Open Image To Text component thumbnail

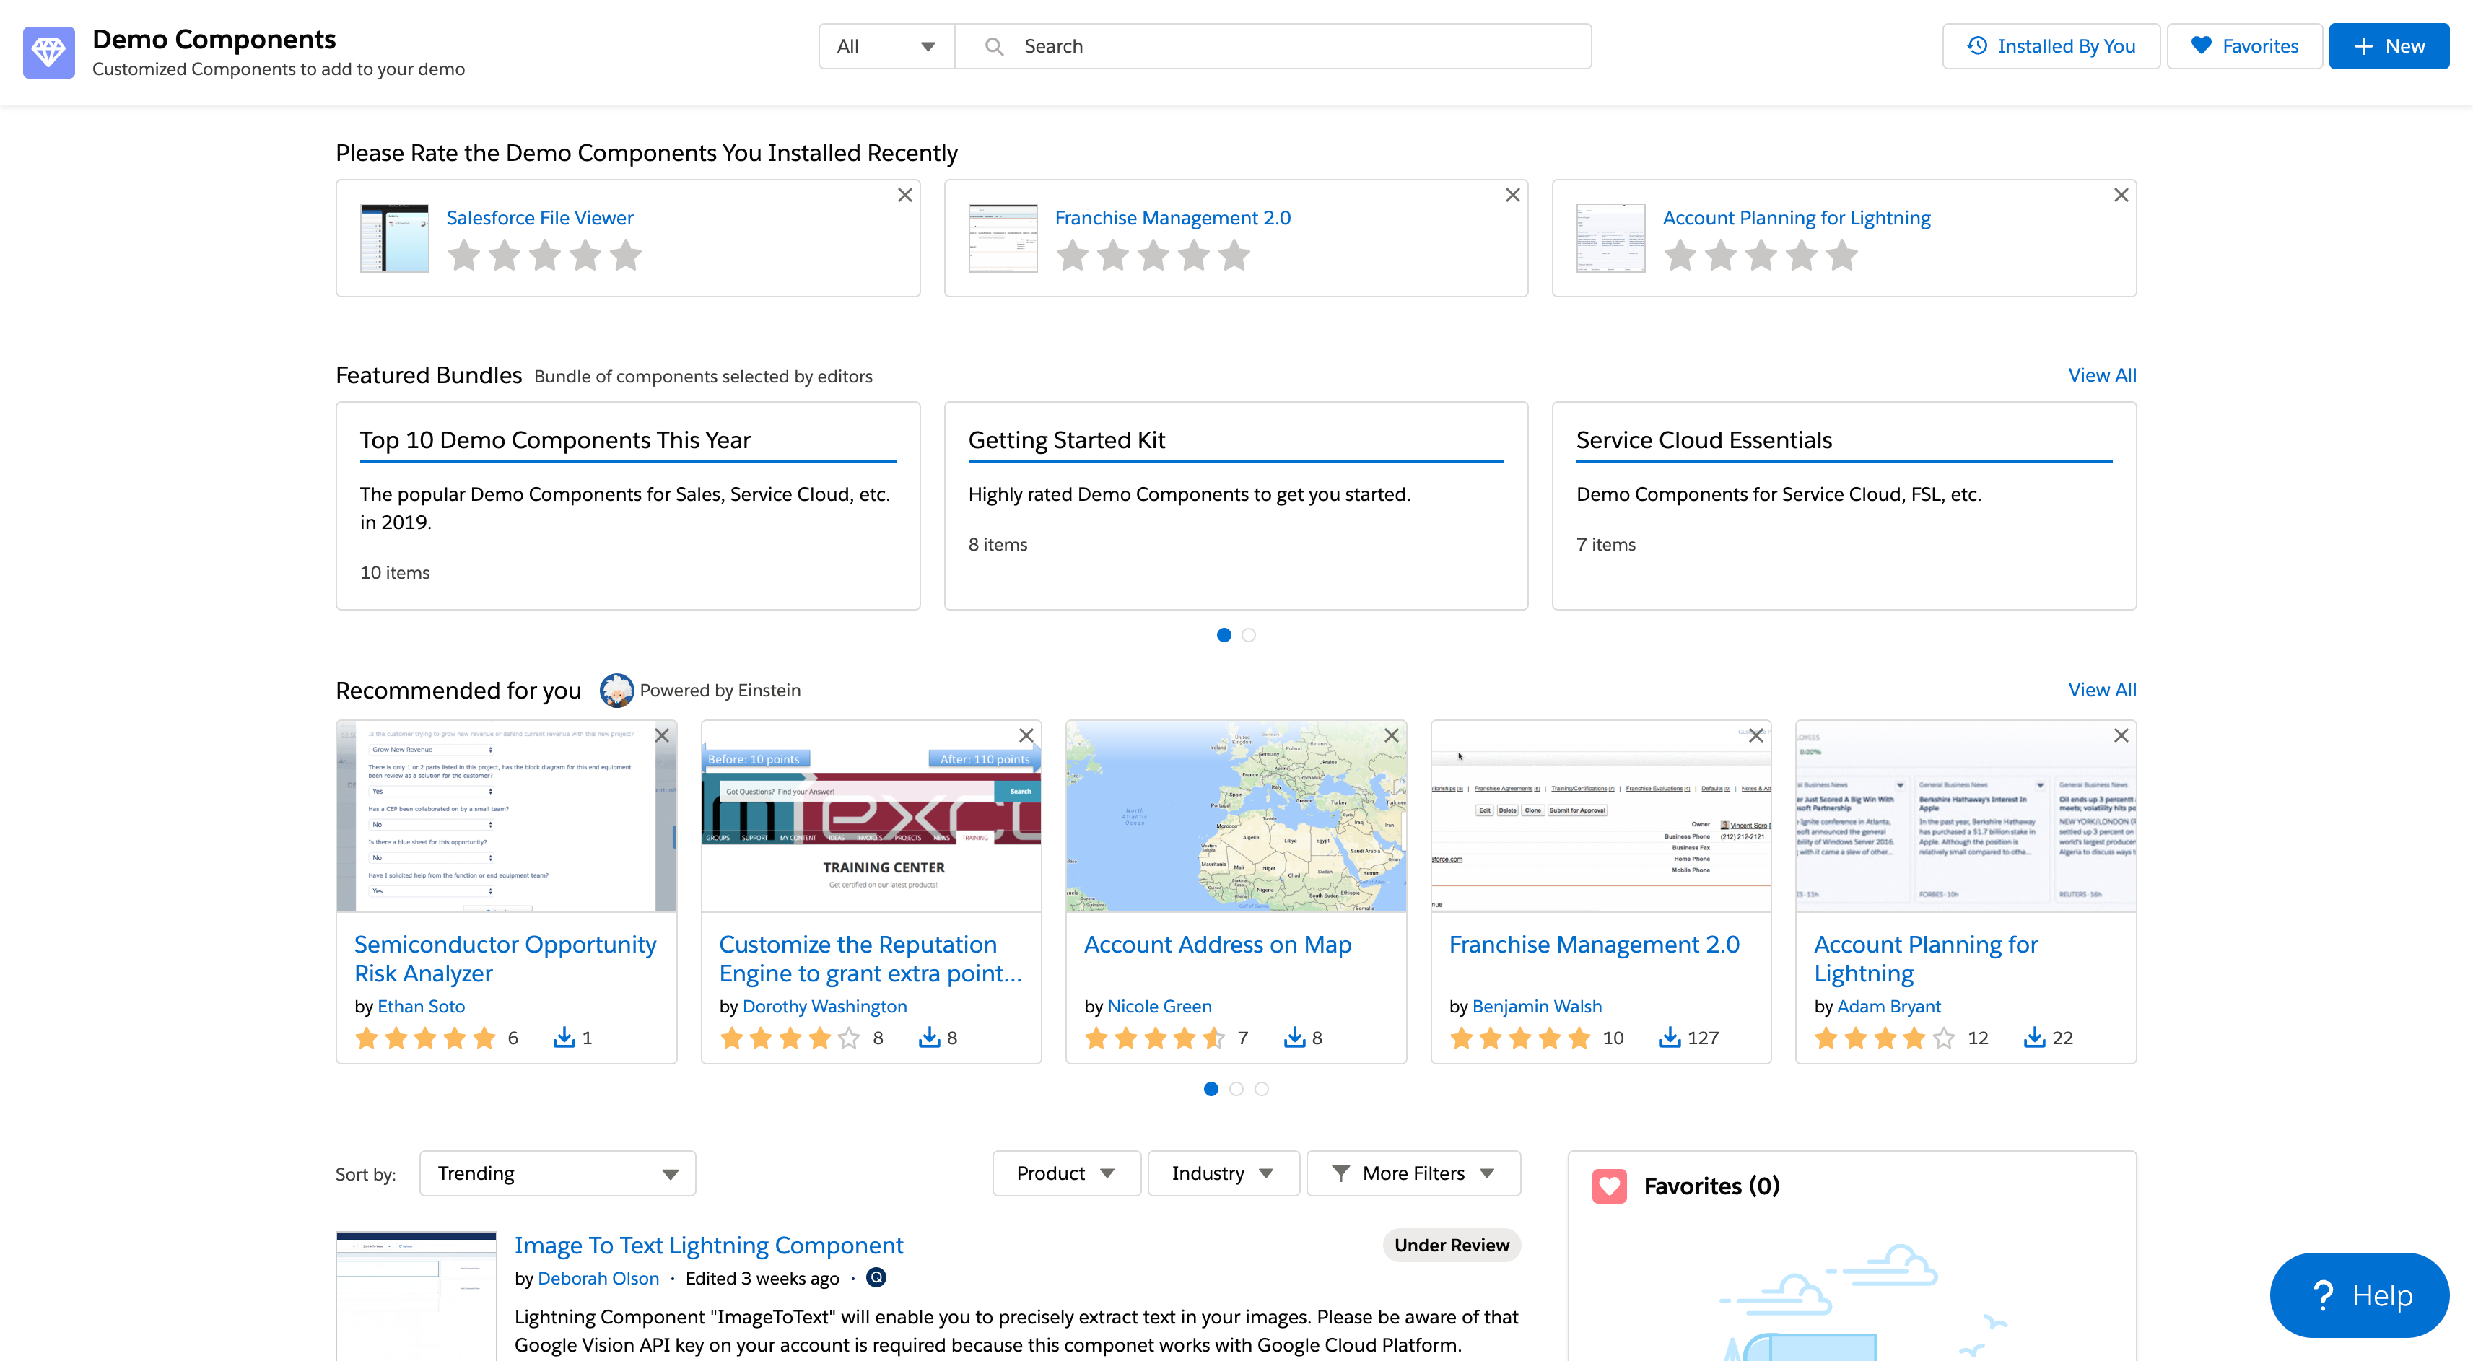(416, 1297)
